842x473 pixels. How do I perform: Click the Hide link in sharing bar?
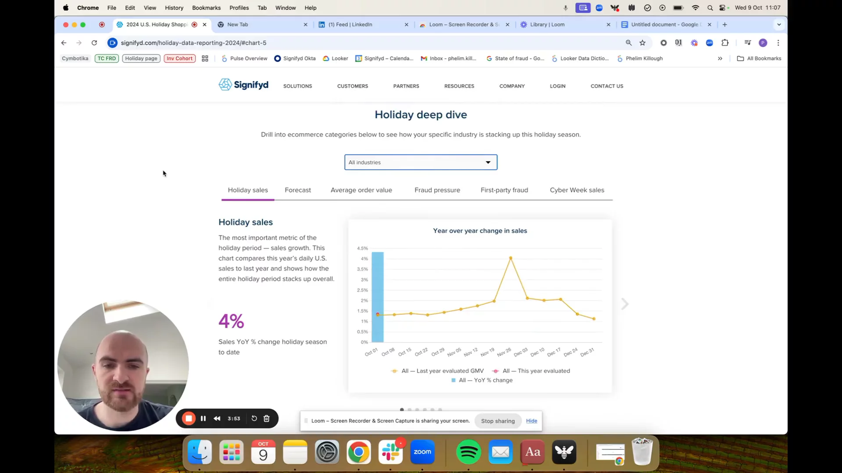[x=532, y=421]
